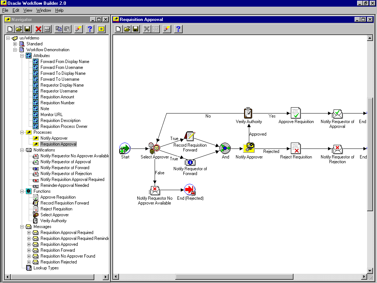Open the Help menu

[x=59, y=10]
